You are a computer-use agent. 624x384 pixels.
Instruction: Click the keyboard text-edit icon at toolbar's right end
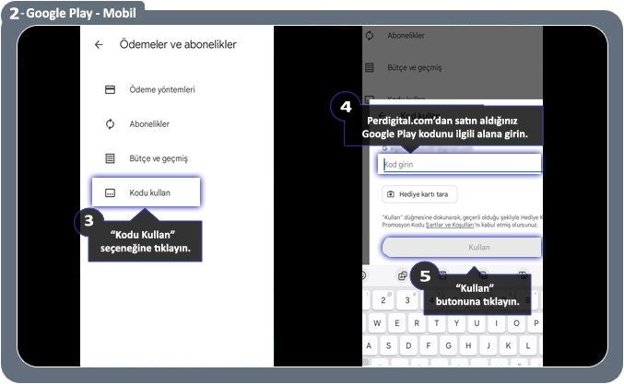(x=524, y=275)
